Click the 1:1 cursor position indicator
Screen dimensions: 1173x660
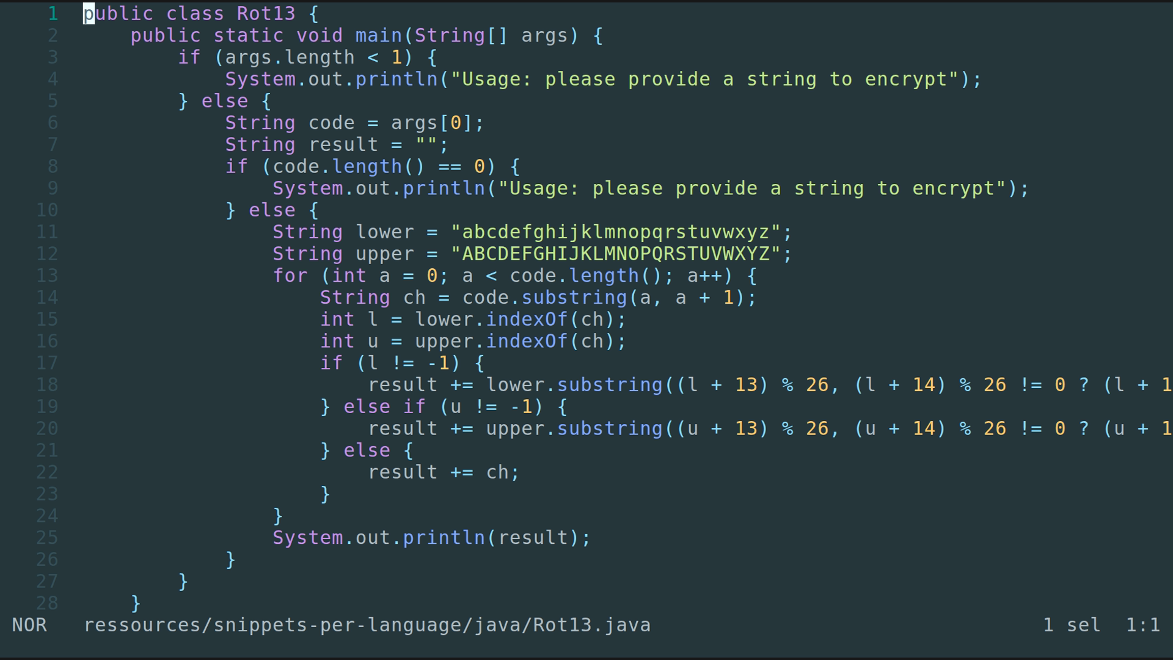pyautogui.click(x=1142, y=625)
